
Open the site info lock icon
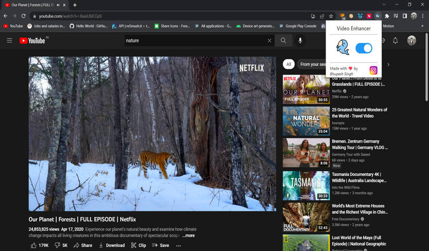pos(34,17)
